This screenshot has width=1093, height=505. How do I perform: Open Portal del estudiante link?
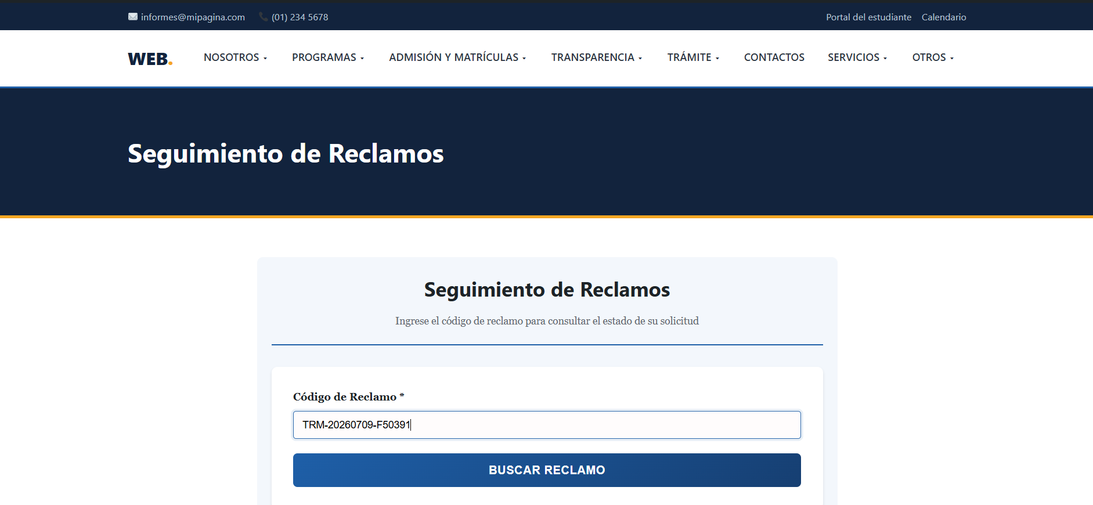868,17
